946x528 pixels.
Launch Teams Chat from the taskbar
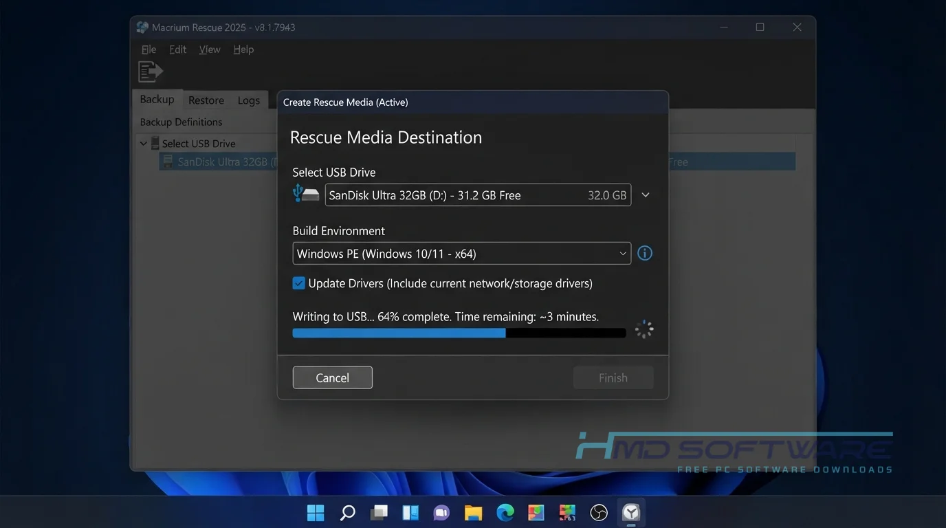coord(441,512)
